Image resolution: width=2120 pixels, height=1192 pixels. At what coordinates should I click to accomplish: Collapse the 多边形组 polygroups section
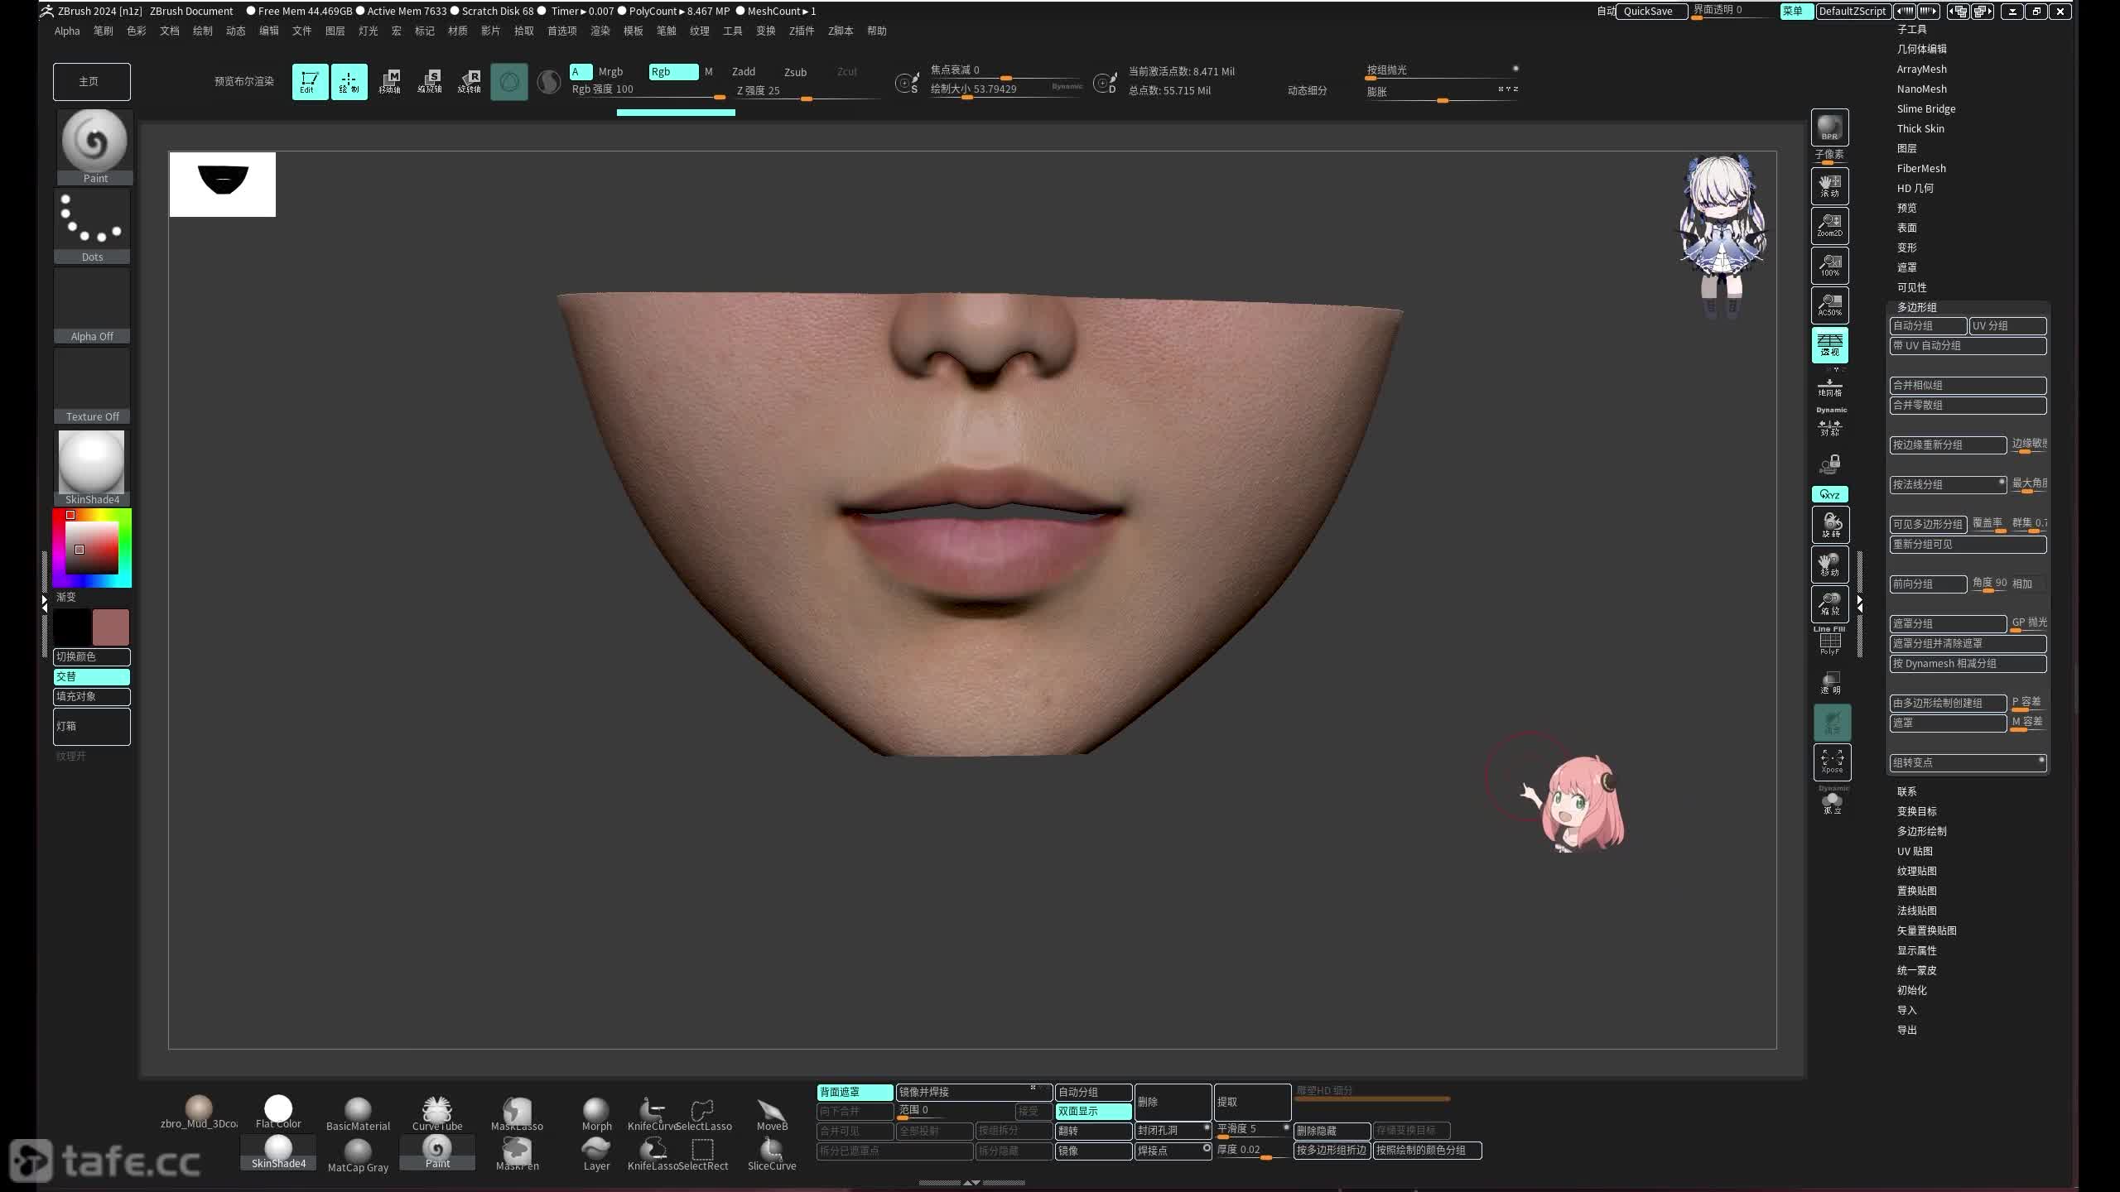coord(1916,307)
